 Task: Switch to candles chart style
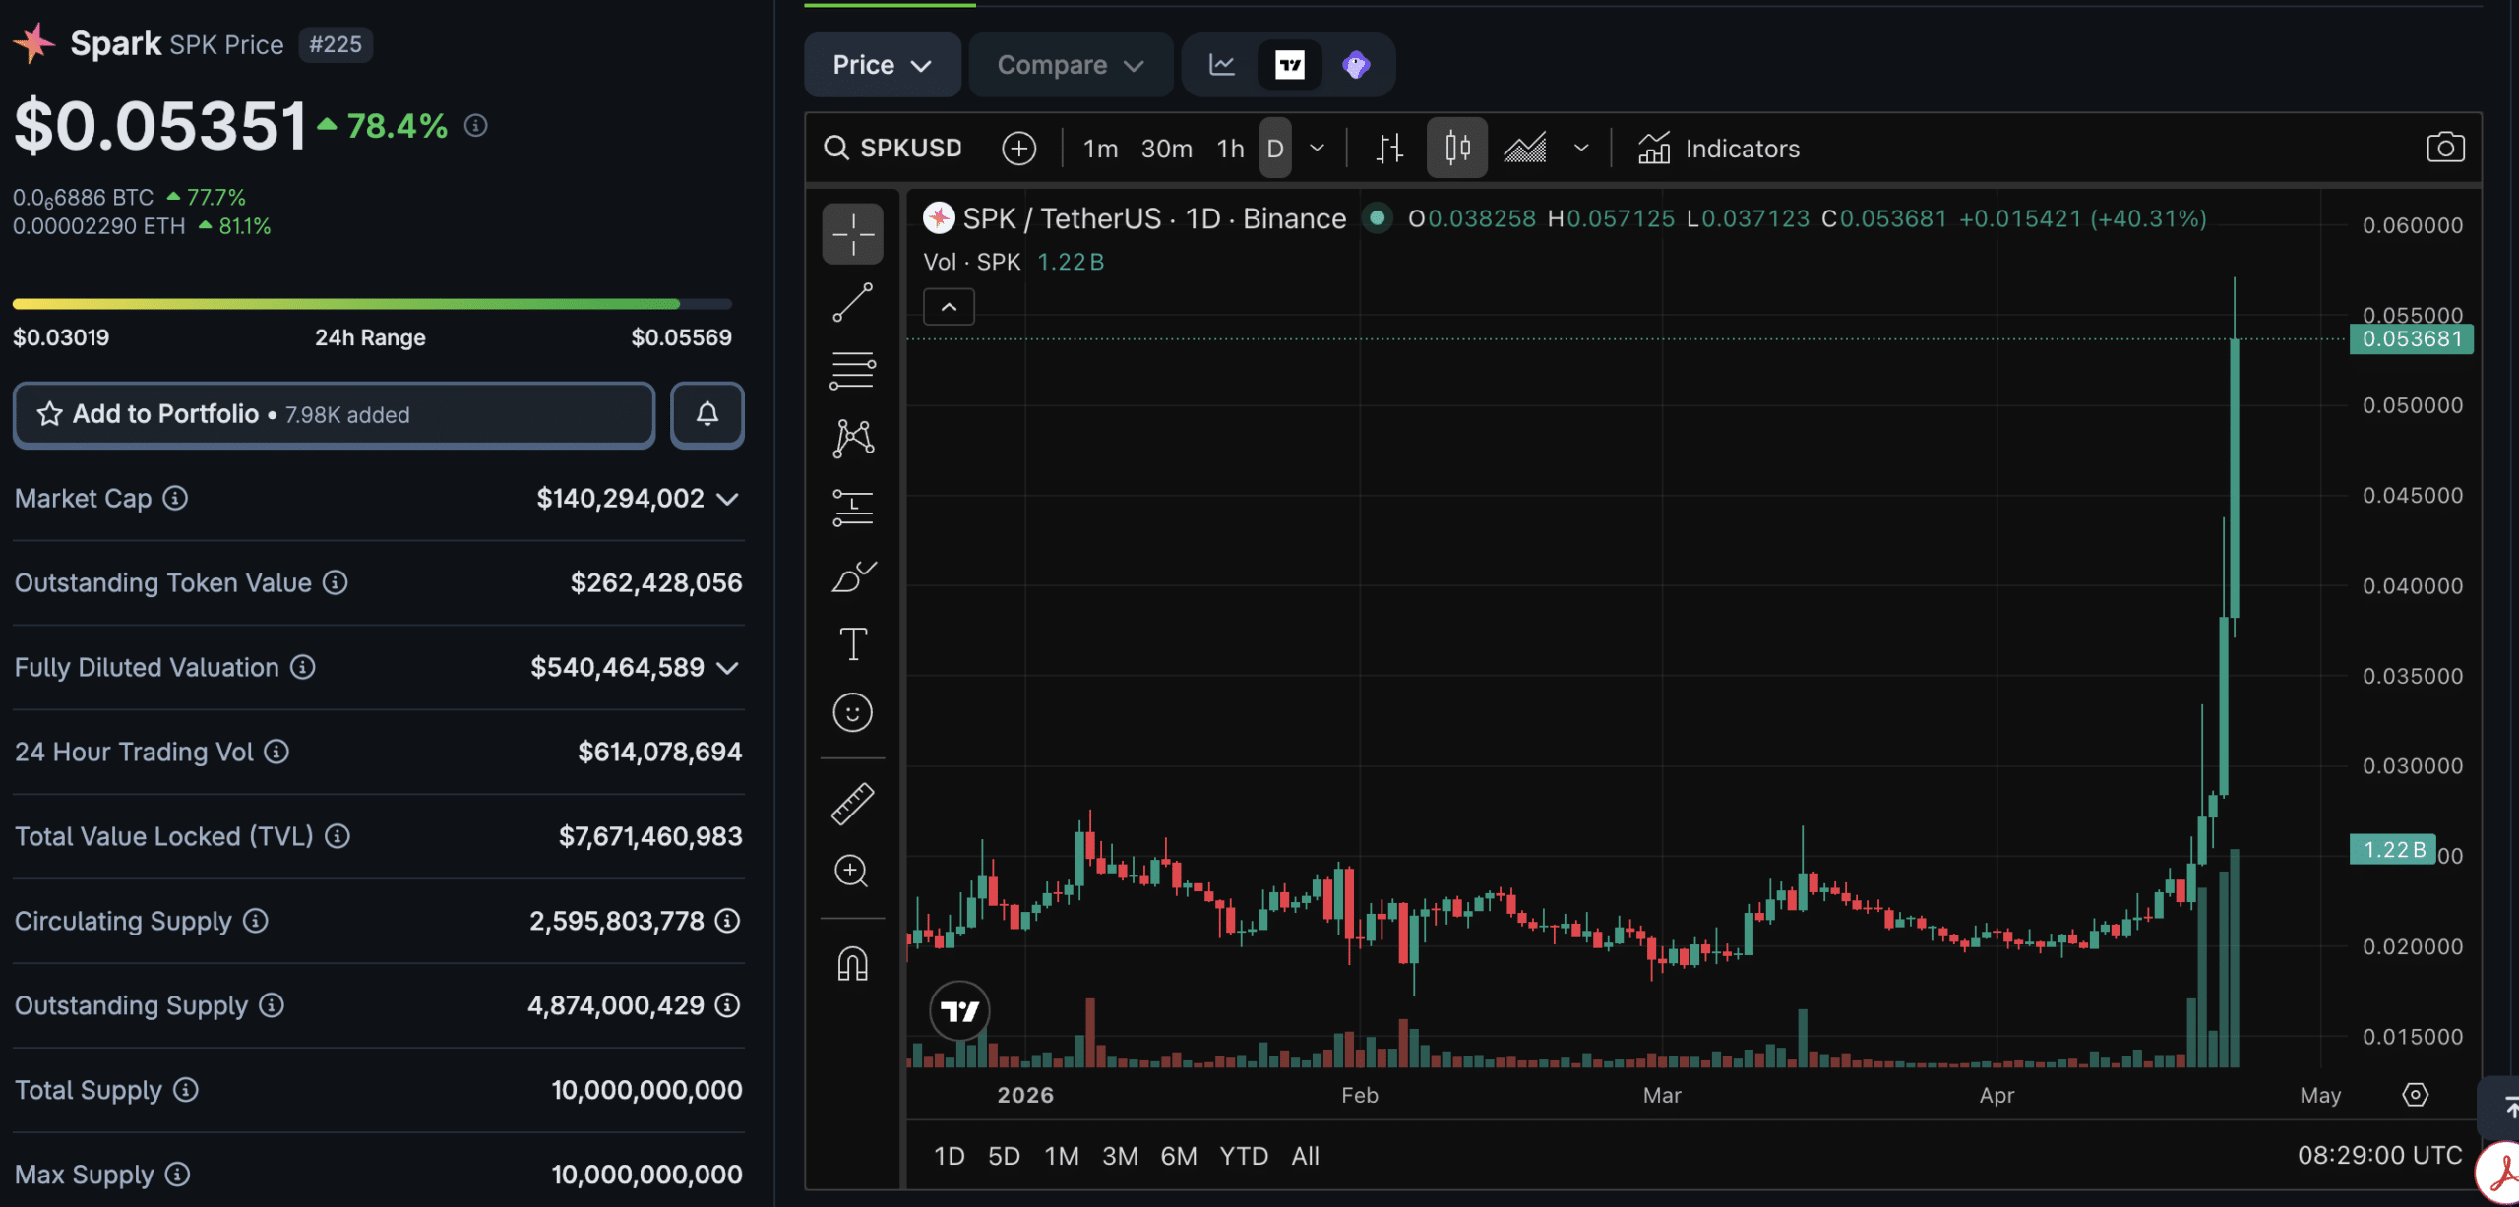[1457, 149]
